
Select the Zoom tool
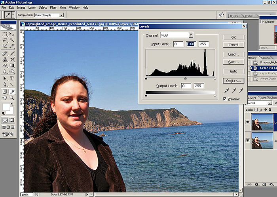click(x=12, y=98)
